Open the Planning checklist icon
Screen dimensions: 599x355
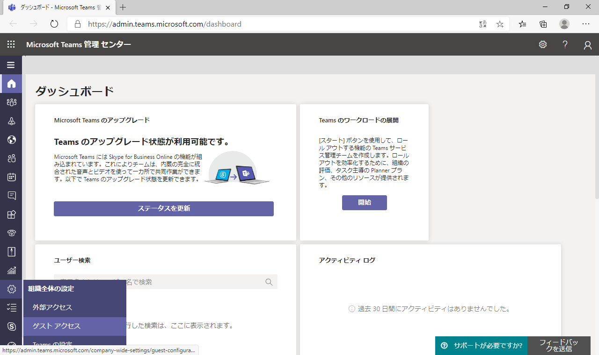(x=11, y=307)
